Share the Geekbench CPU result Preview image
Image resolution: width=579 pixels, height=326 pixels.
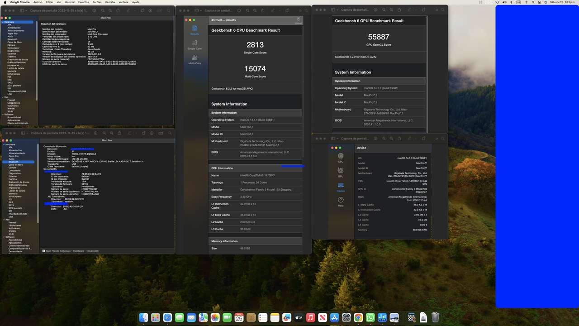point(263,10)
